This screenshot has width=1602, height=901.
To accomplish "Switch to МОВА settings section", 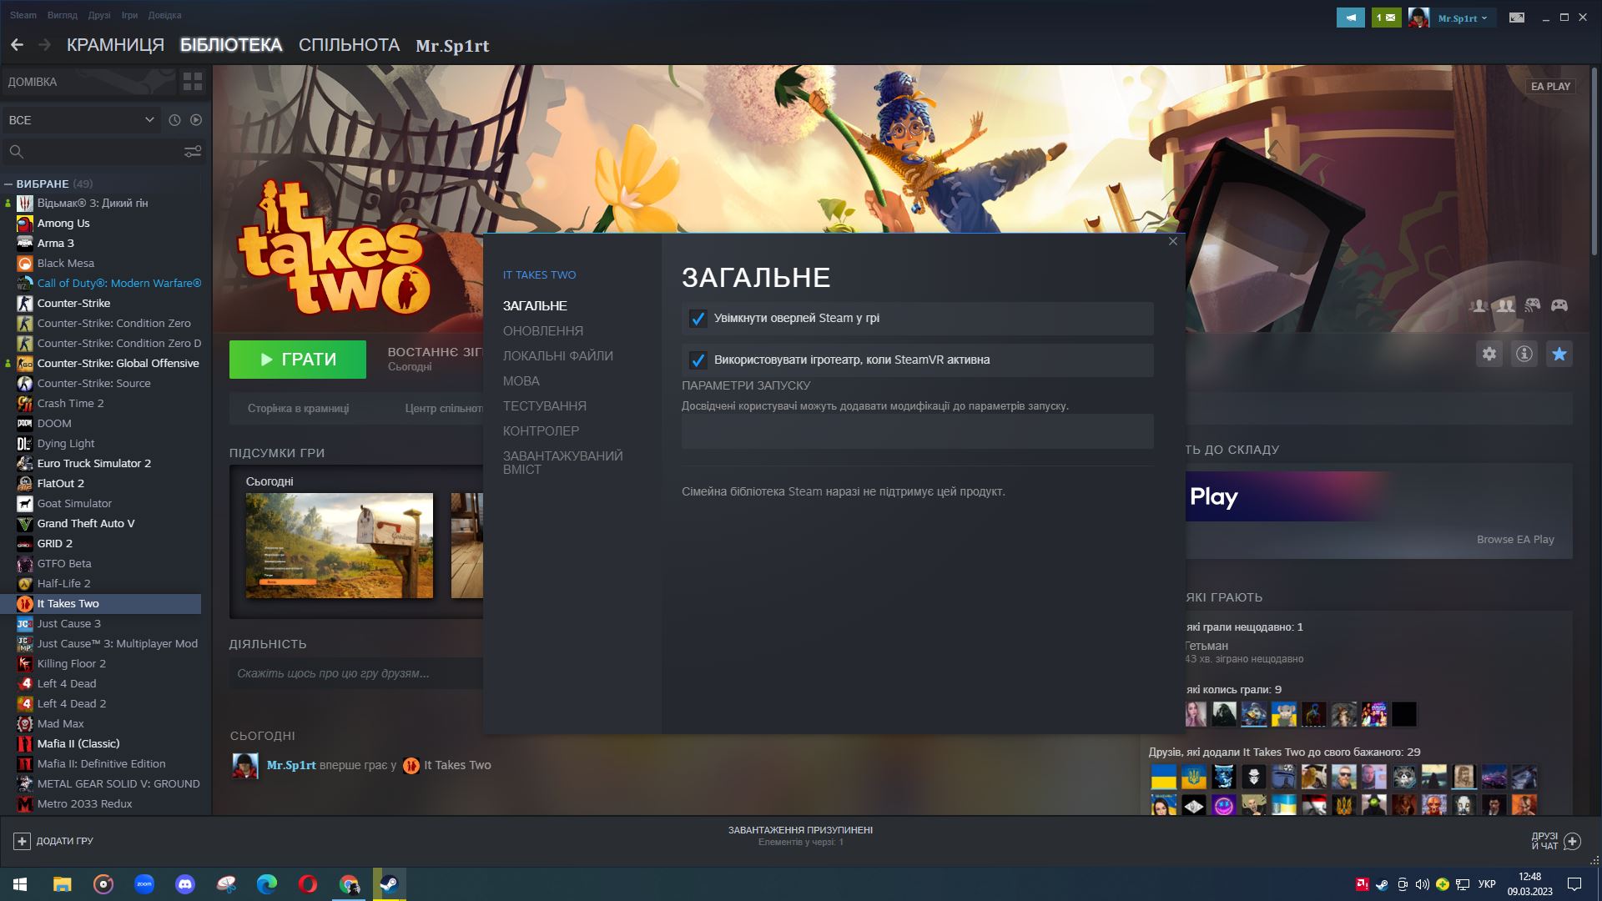I will [x=521, y=381].
